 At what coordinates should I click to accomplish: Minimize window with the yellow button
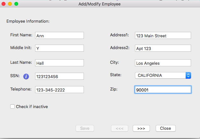pyautogui.click(x=10, y=4)
